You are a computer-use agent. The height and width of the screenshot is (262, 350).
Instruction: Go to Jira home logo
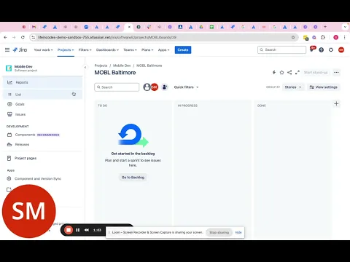click(20, 49)
